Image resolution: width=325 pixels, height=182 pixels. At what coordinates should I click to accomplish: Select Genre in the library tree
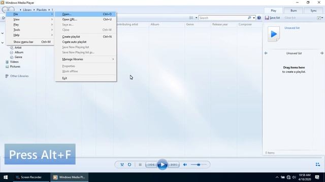click(x=18, y=57)
